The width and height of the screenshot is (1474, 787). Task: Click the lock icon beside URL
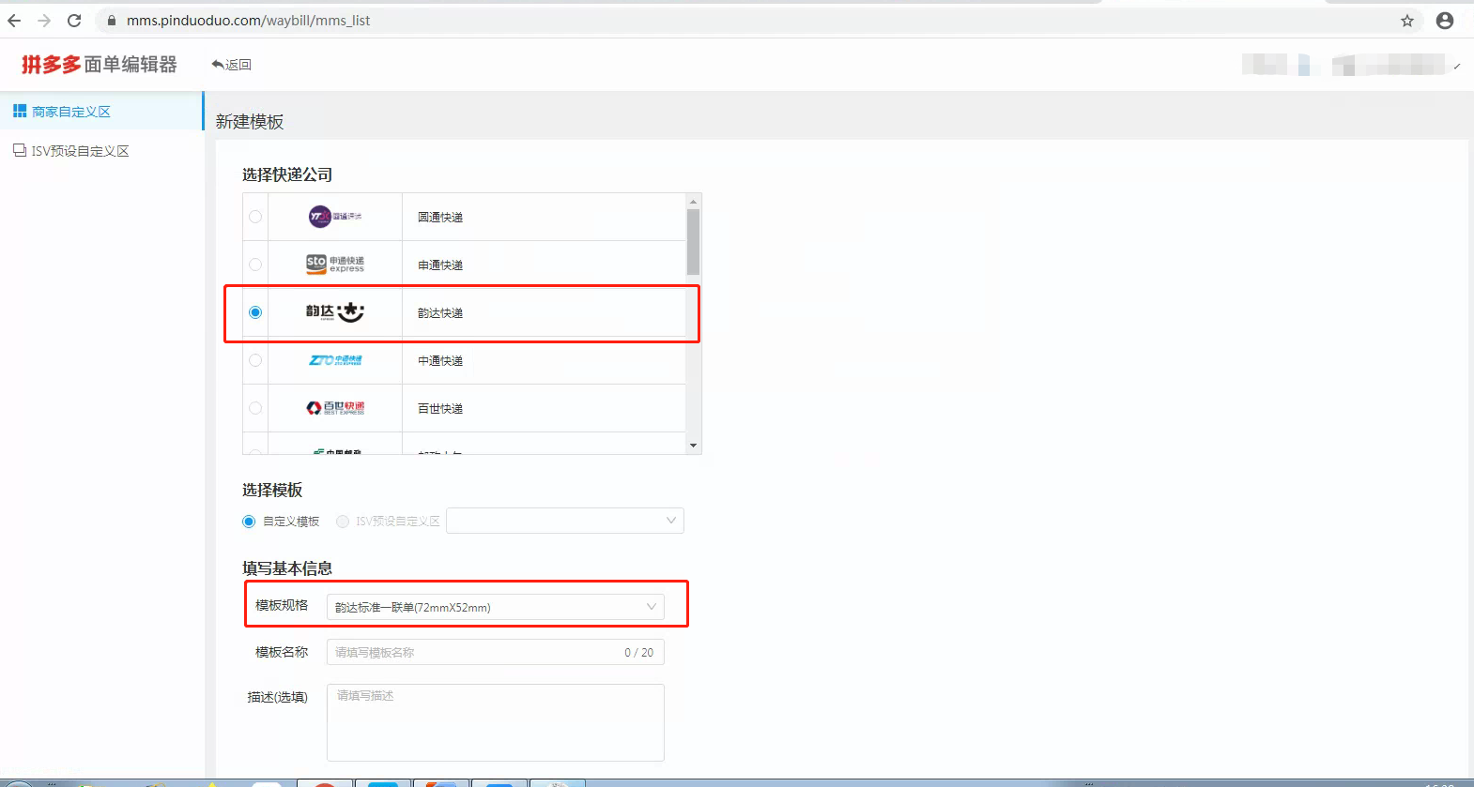[112, 21]
